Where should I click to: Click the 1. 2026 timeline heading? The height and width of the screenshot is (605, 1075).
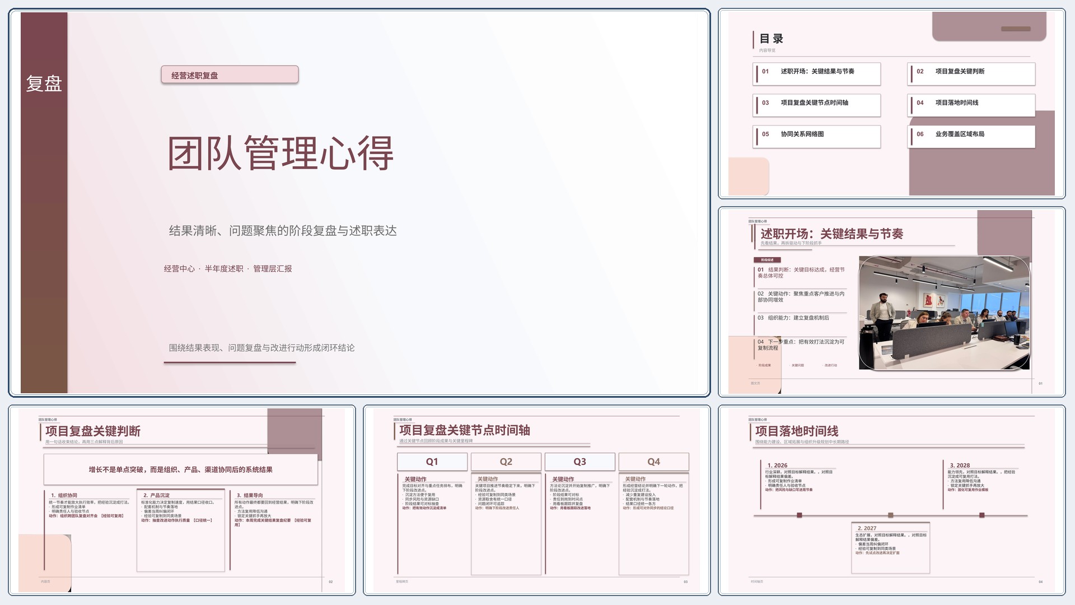pyautogui.click(x=777, y=466)
